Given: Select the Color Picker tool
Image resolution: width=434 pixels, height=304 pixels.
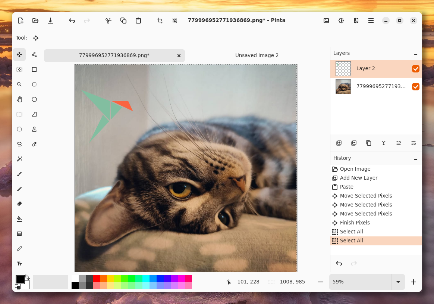Looking at the screenshot, I should coord(19,248).
